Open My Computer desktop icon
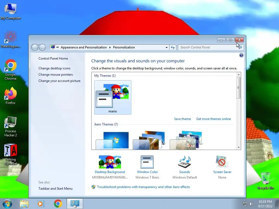Screen dimensions: 279x209 pos(11,11)
